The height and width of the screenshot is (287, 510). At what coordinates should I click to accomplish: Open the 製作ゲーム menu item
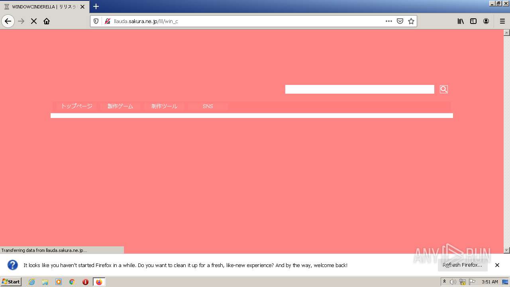point(120,106)
